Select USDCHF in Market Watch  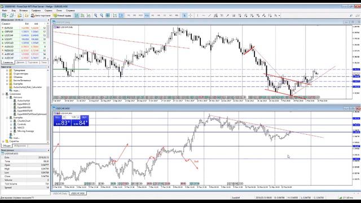click(x=24, y=35)
